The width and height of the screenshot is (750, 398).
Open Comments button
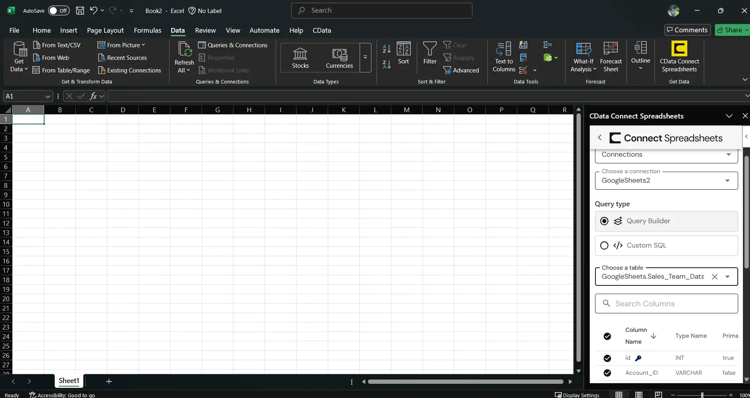click(687, 30)
